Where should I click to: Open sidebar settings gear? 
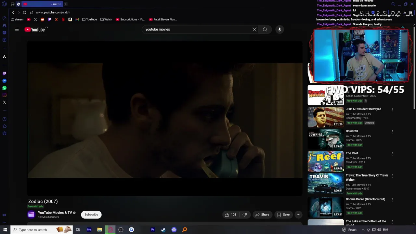(4, 134)
